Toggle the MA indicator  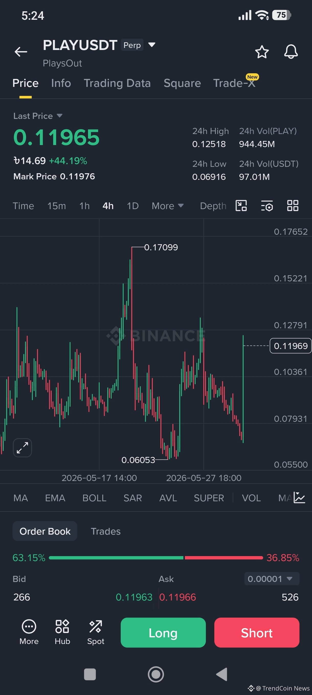21,498
